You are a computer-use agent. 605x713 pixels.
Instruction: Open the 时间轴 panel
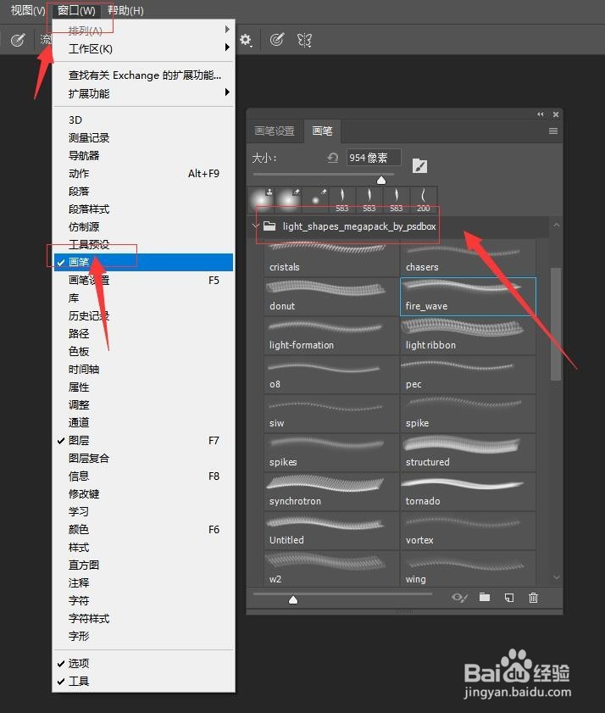point(143,369)
